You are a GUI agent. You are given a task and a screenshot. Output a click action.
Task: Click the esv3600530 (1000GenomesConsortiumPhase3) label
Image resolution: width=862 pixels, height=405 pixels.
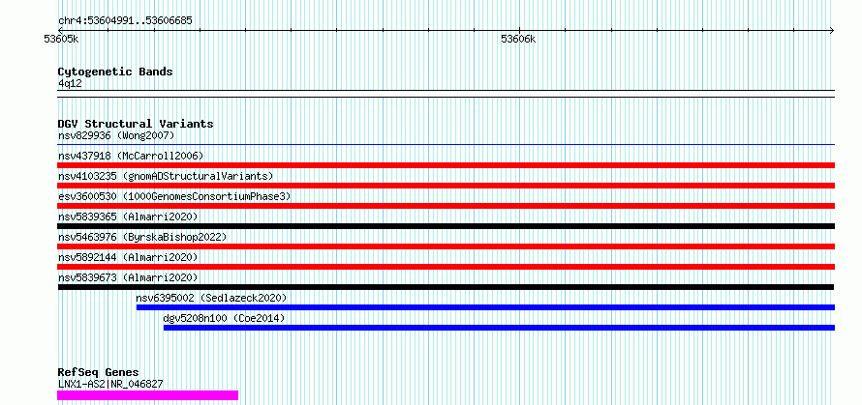[x=174, y=196]
